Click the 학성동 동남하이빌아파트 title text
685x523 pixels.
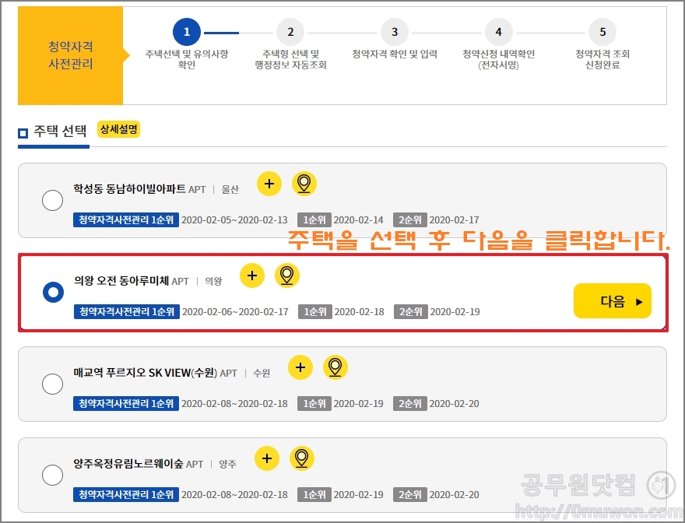(129, 189)
